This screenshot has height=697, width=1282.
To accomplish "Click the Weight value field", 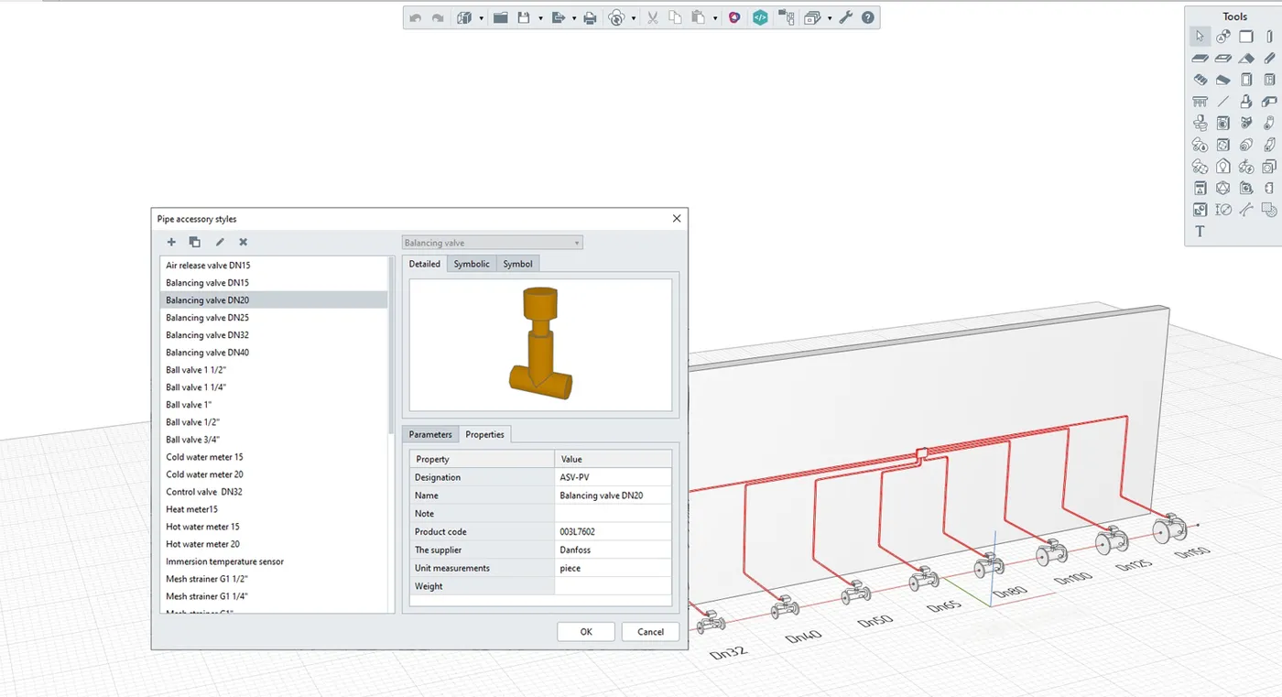I will (x=612, y=586).
